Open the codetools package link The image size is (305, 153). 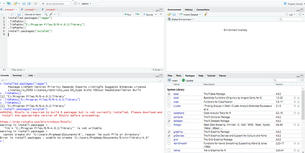pyautogui.click(x=179, y=113)
